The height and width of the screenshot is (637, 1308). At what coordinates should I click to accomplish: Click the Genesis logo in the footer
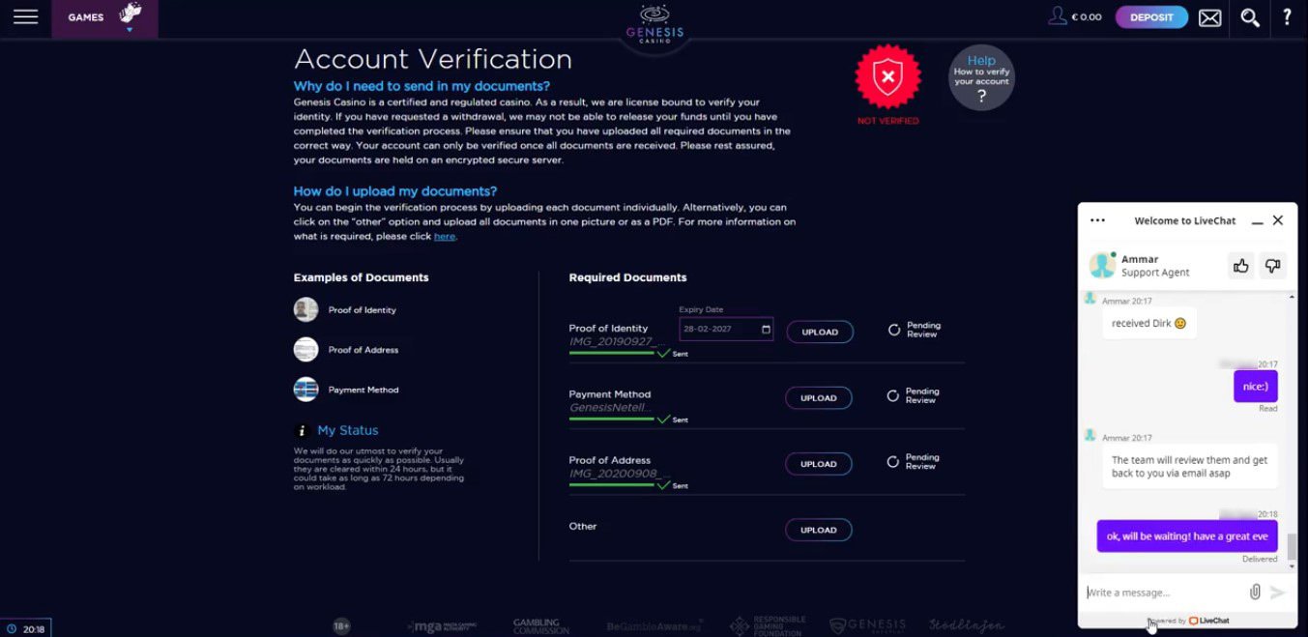(868, 626)
